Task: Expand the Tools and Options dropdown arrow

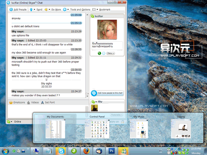Action: (68, 10)
